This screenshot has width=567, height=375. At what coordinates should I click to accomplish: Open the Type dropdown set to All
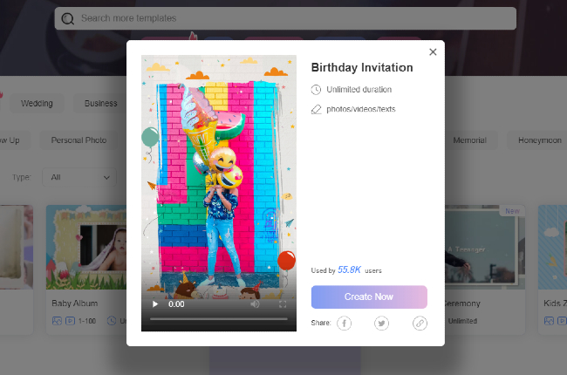coord(79,177)
